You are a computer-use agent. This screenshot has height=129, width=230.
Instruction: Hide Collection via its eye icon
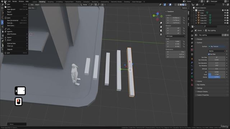(225, 10)
